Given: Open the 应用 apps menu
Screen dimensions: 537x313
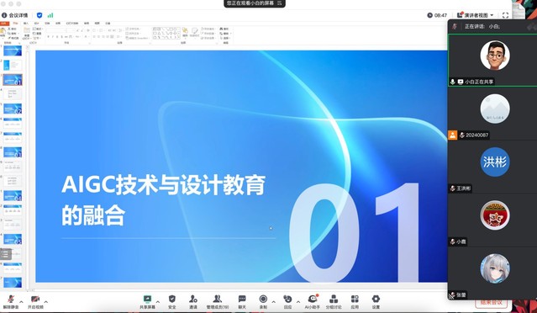Looking at the screenshot, I should 355,302.
